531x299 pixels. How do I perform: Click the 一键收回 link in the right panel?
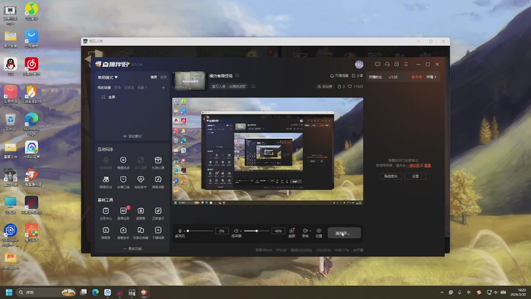[x=413, y=165]
